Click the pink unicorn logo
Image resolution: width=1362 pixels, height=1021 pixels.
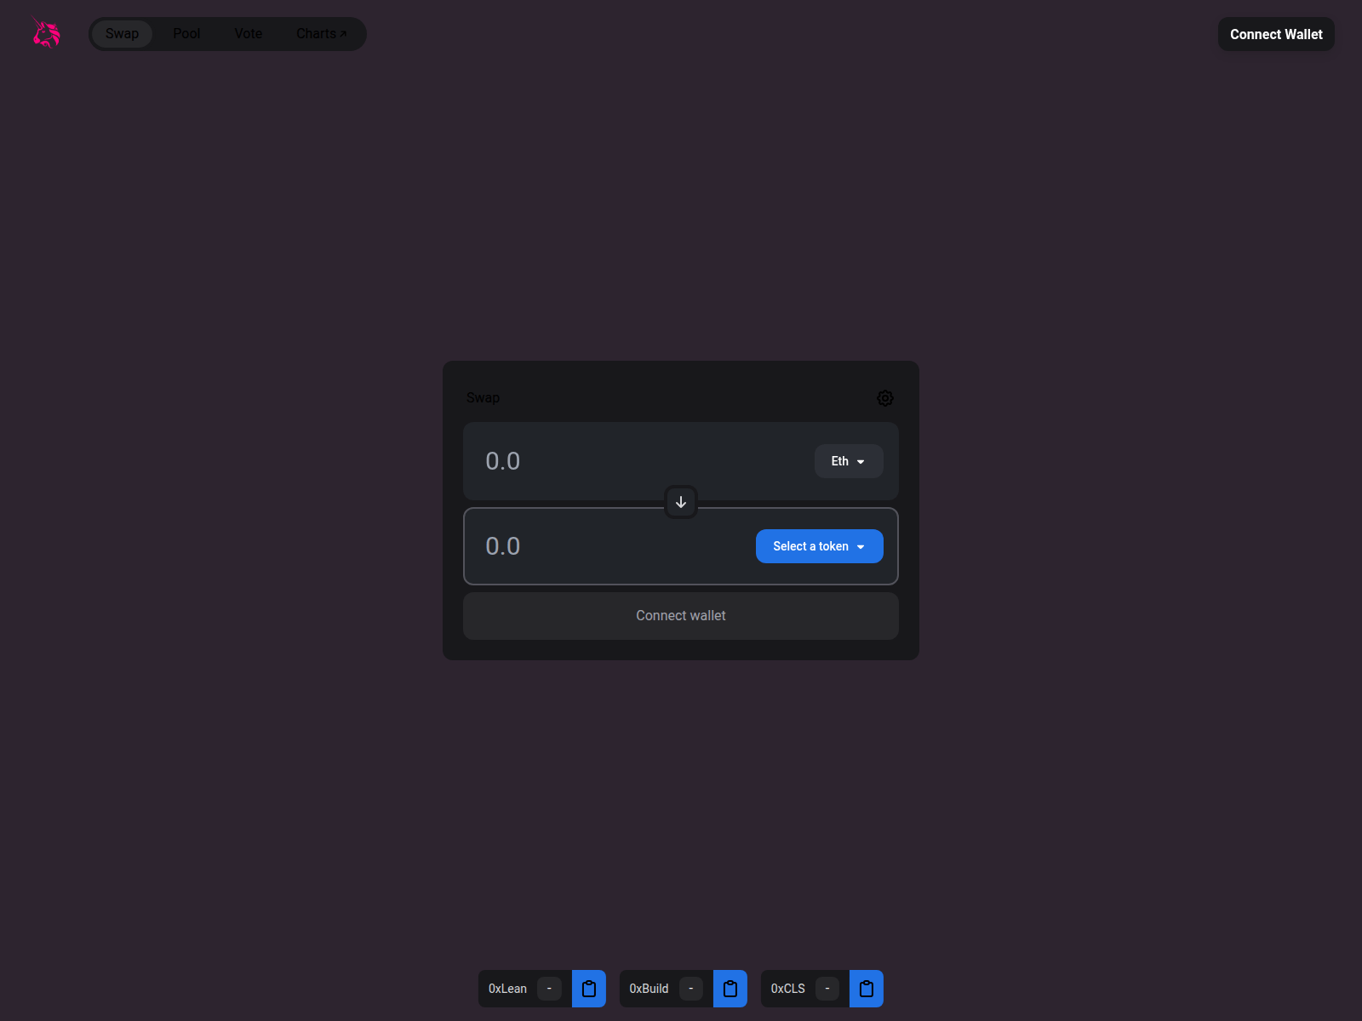point(46,32)
